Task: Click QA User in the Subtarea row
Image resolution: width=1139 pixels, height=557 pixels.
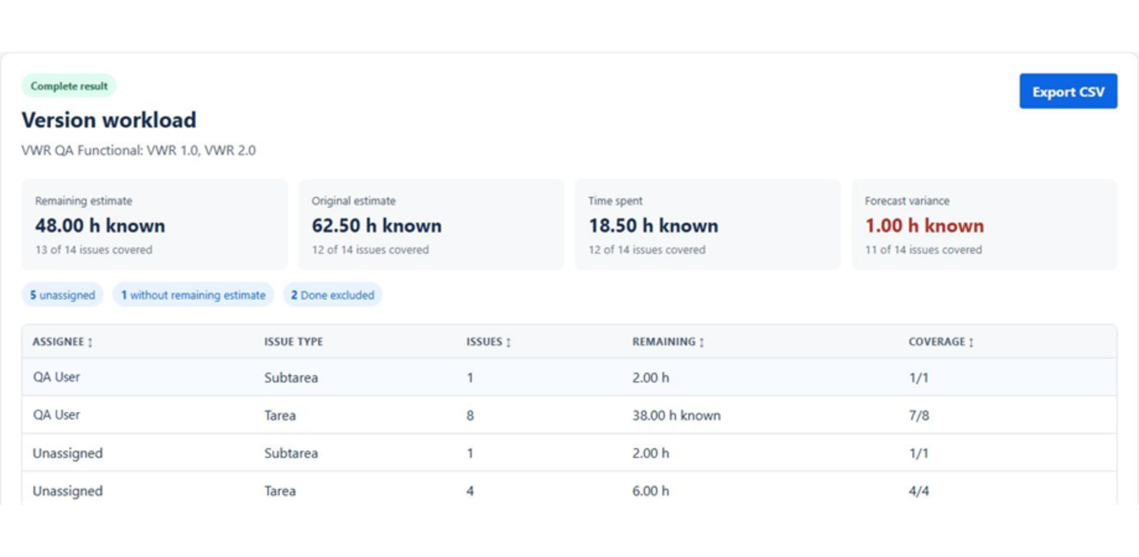Action: point(56,377)
